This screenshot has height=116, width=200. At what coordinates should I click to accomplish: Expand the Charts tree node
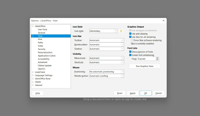pos(33,82)
